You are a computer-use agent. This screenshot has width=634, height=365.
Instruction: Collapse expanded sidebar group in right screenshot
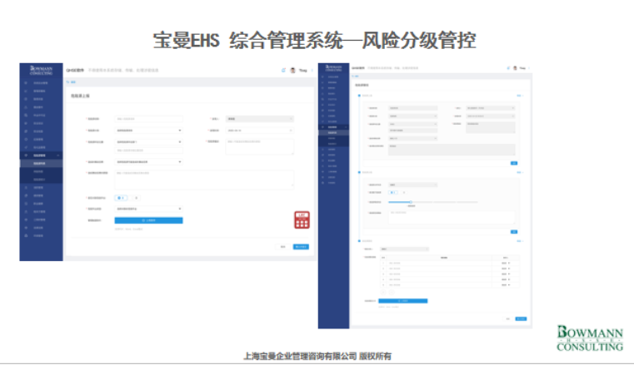click(346, 127)
